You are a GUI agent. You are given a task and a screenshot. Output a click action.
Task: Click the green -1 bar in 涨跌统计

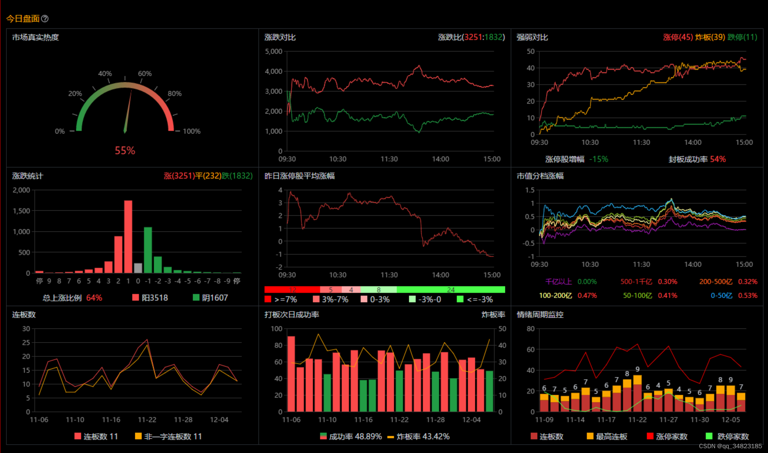coord(148,250)
